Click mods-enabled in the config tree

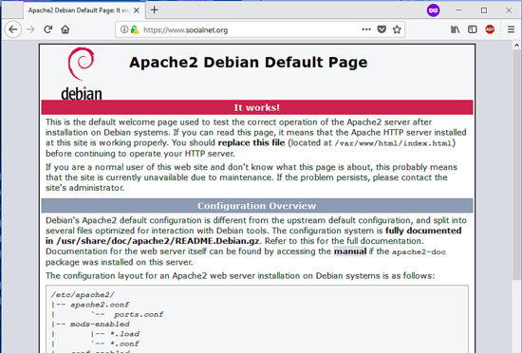pos(100,324)
